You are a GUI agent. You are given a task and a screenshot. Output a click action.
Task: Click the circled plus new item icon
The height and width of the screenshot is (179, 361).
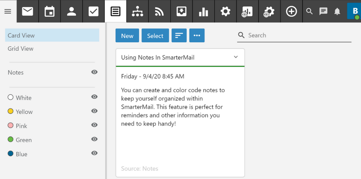pos(291,12)
